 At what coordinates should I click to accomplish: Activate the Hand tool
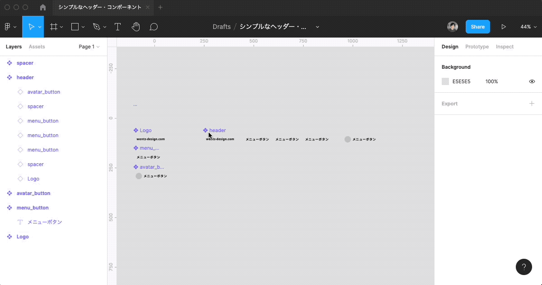135,27
